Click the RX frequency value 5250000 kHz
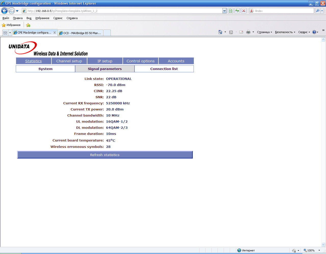Image resolution: width=326 pixels, height=254 pixels. click(118, 103)
